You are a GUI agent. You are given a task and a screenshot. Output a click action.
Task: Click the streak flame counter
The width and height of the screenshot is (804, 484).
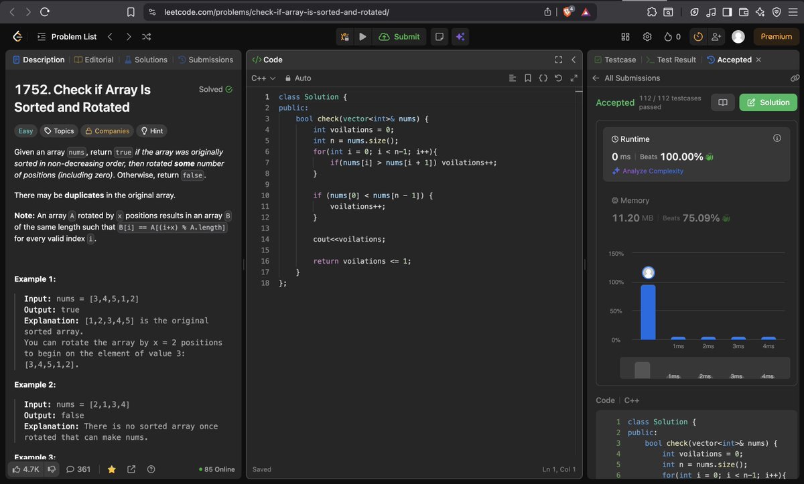(672, 37)
